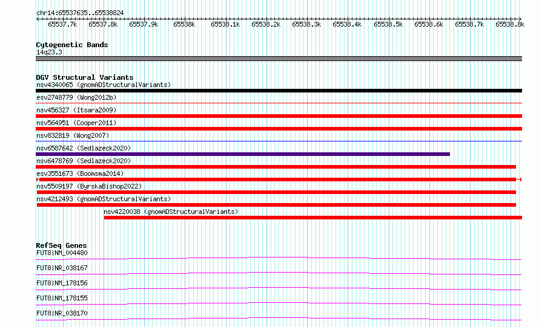Click the nsv456327 (Itsara2009) label
Screen dimensions: 539x327
(x=76, y=110)
